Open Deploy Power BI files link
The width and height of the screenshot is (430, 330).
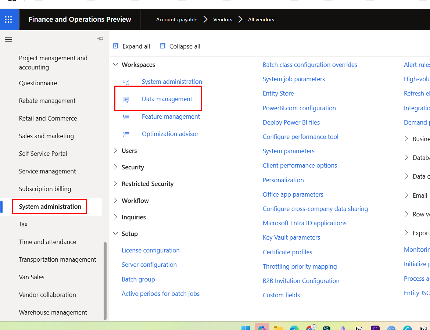291,122
